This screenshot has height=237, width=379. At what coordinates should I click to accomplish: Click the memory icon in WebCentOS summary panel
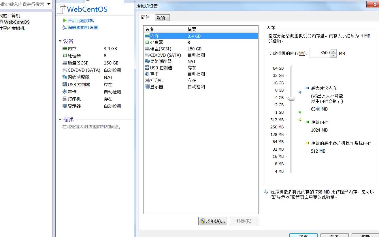pos(65,49)
